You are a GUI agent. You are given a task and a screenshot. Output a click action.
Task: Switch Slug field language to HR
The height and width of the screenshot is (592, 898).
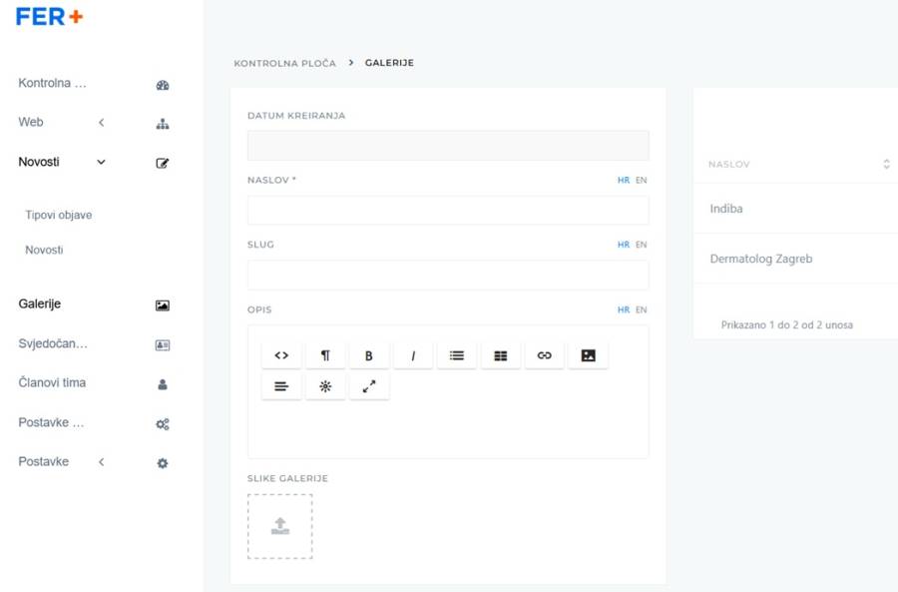624,245
